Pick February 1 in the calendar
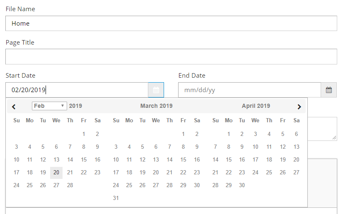Image resolution: width=343 pixels, height=214 pixels. coord(84,134)
